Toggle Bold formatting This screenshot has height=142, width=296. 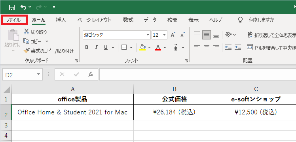click(87, 47)
